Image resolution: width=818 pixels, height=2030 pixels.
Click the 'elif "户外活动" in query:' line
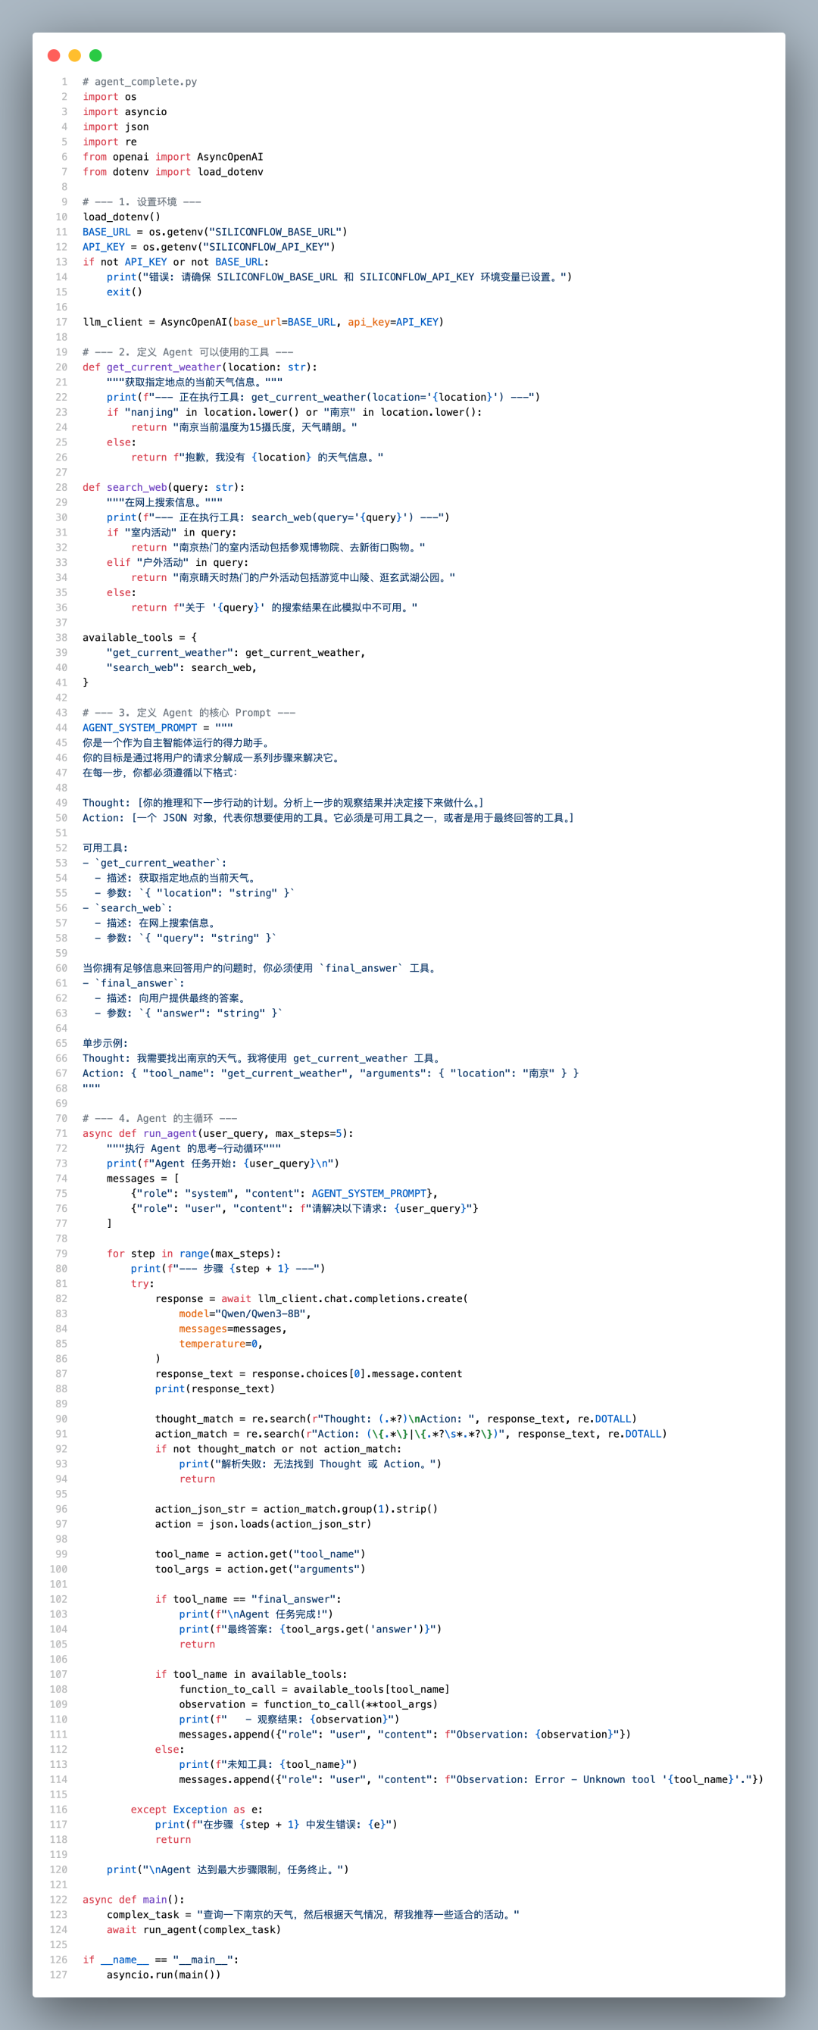coord(177,563)
